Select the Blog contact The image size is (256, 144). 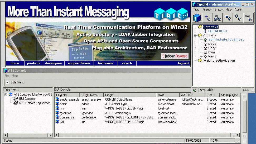[x=211, y=52]
